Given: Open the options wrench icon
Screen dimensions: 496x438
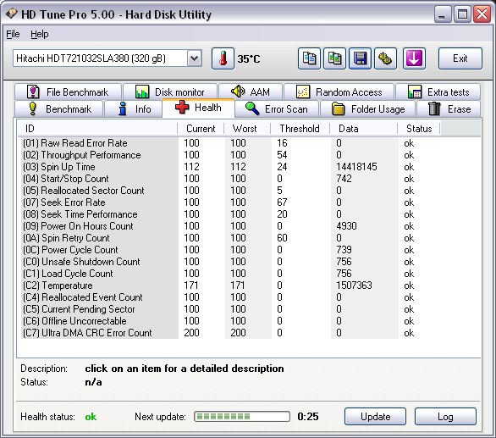Looking at the screenshot, I should pos(385,58).
